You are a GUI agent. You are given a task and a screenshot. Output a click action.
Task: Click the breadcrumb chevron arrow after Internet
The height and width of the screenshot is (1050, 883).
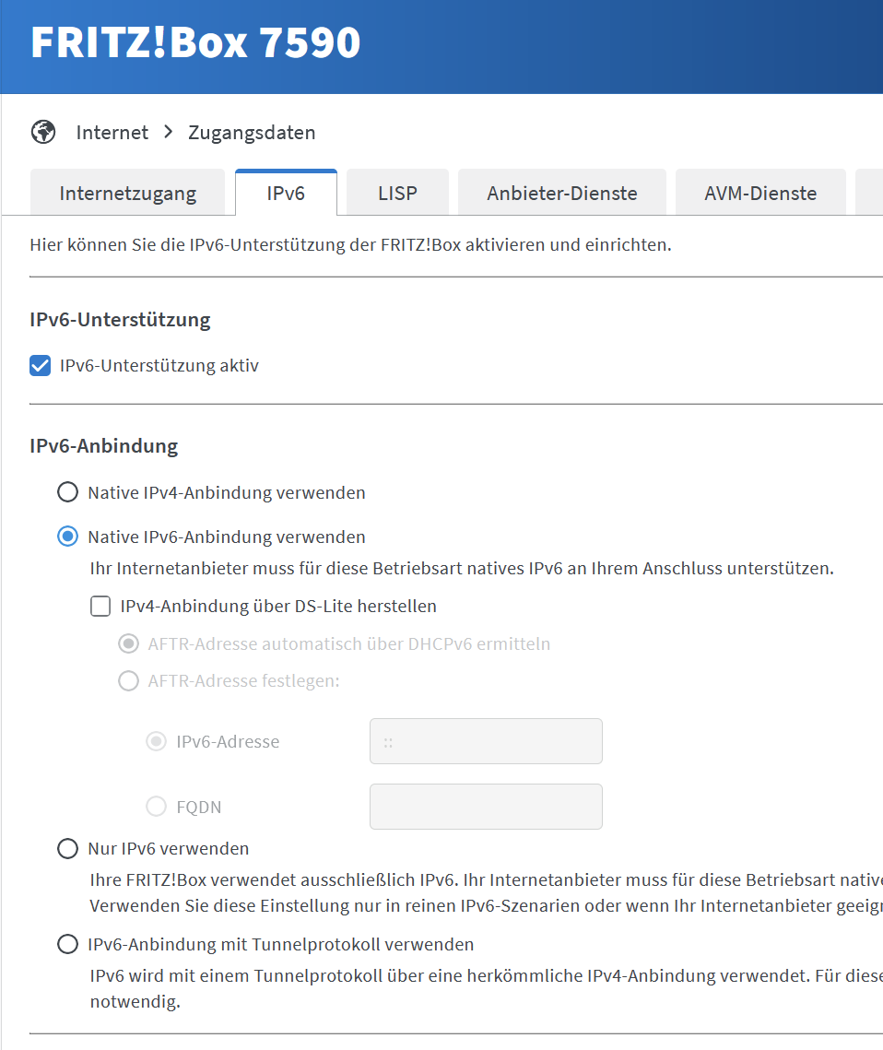(168, 132)
